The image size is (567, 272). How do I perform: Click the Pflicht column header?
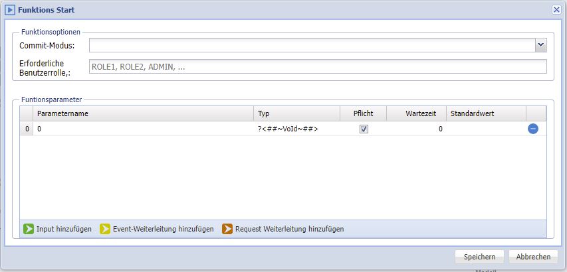(363, 113)
